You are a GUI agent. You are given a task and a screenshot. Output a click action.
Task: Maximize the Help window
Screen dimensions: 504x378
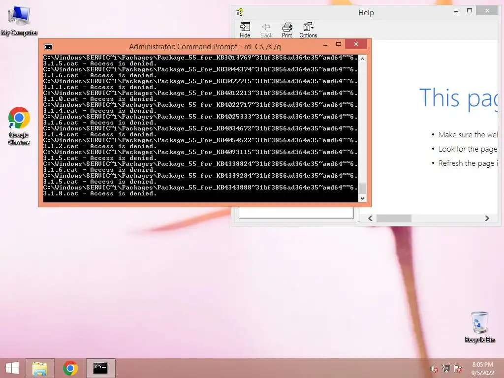[x=470, y=11]
